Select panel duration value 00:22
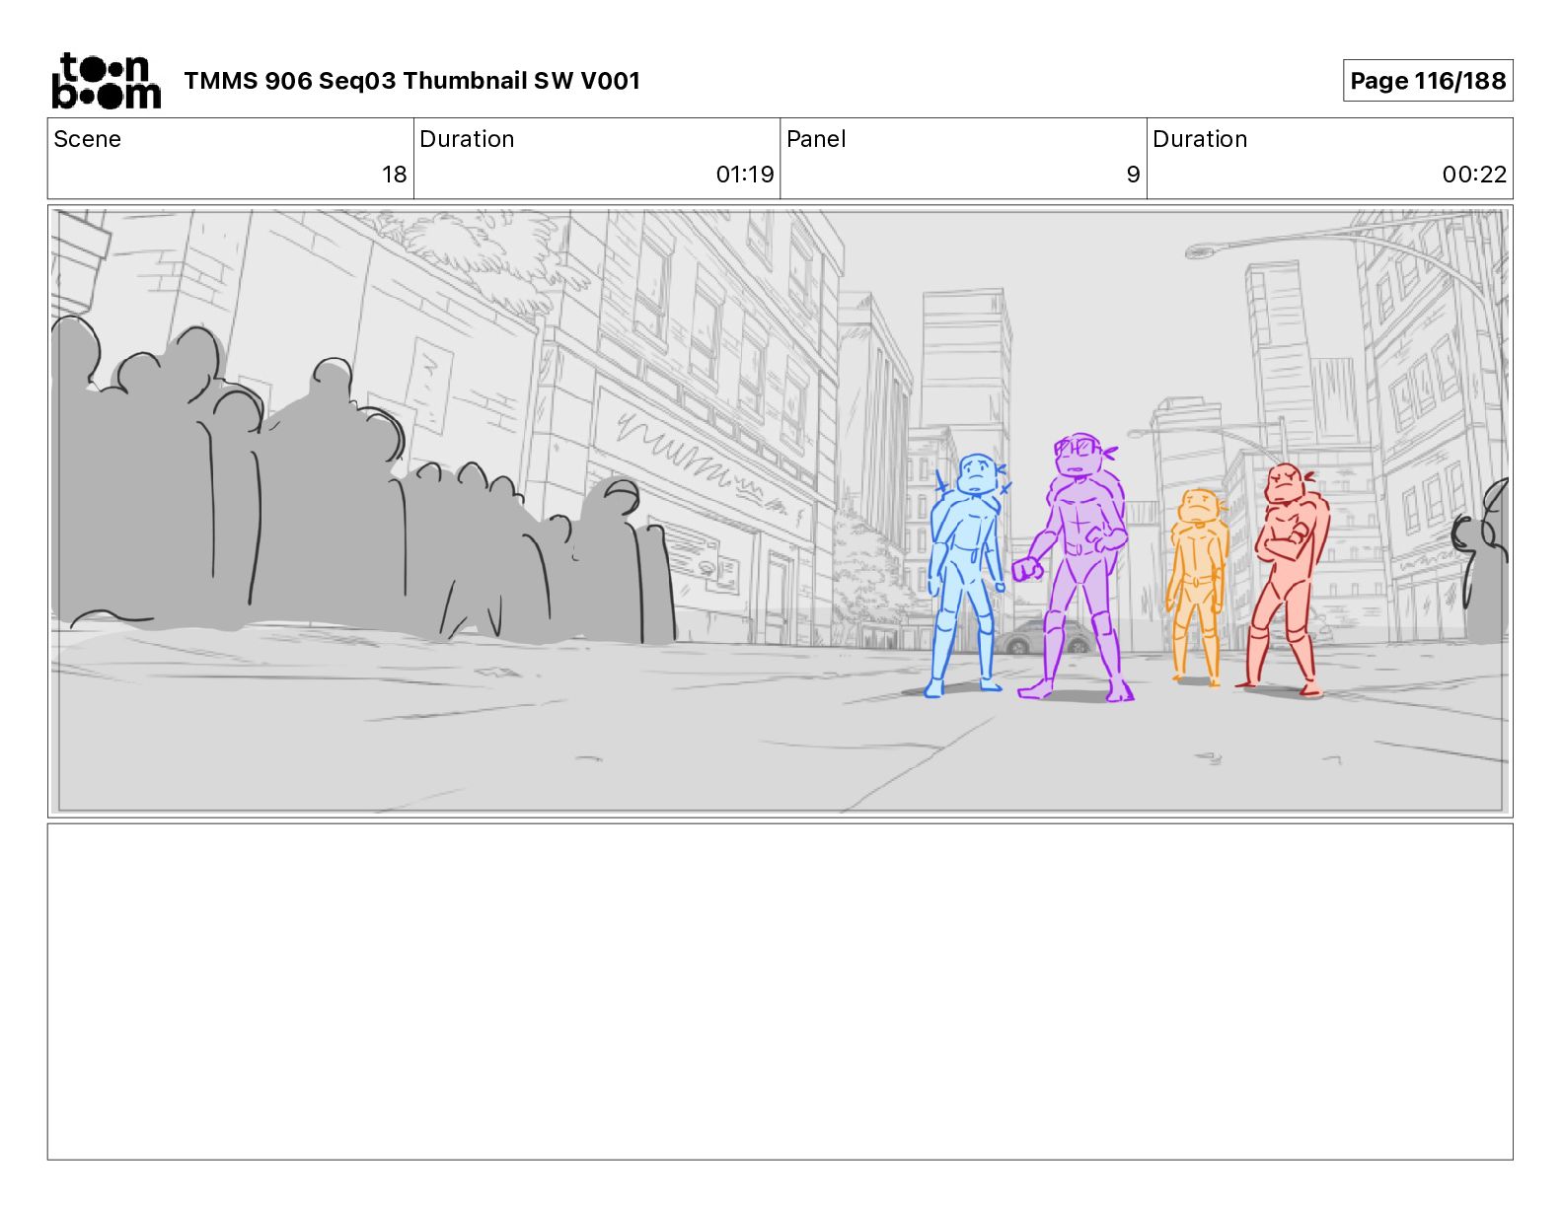Screen dimensions: 1563x1207 pos(1474,175)
